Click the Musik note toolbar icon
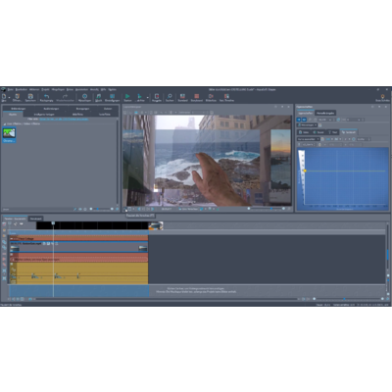This screenshot has height=392, width=392. [98, 96]
